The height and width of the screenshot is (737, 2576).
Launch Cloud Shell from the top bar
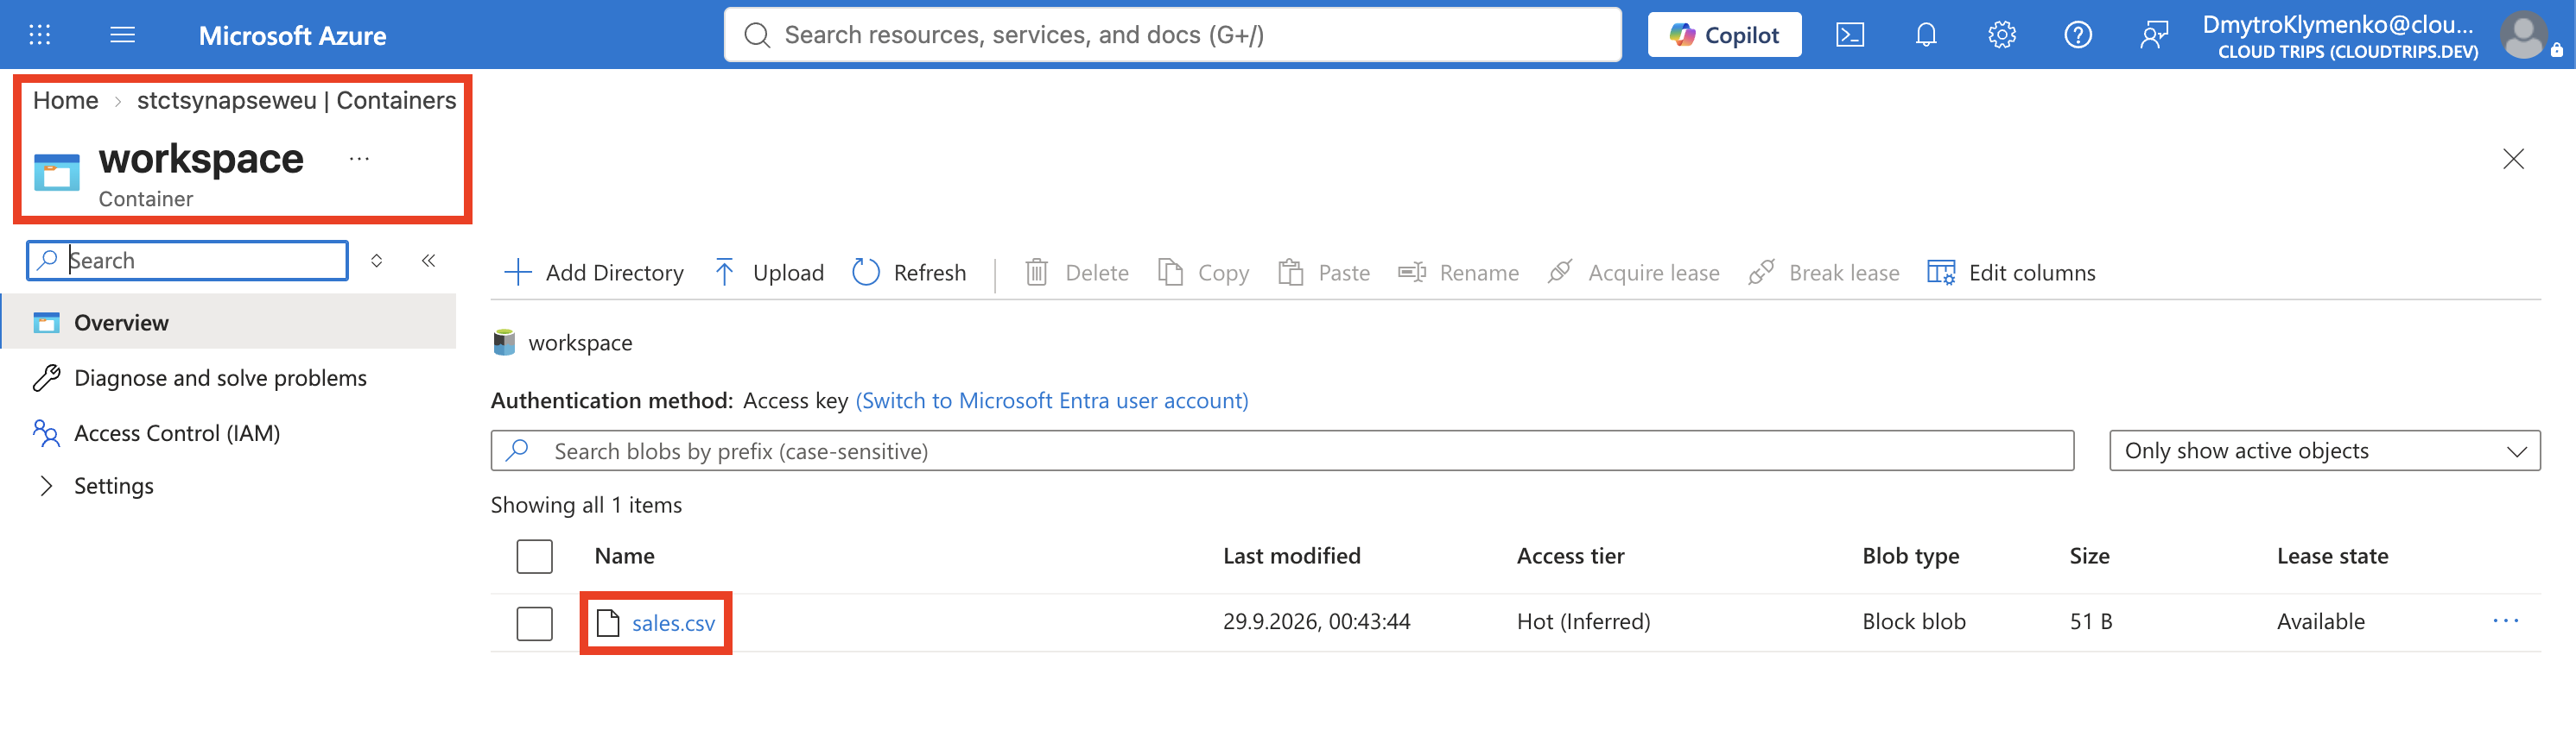[x=1849, y=35]
